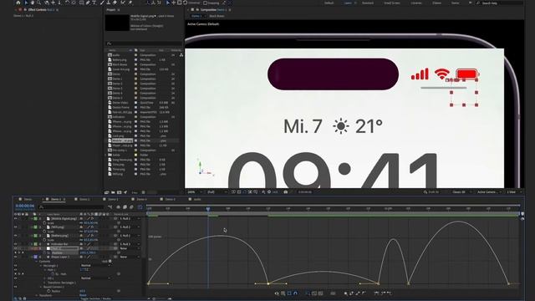Open the Classic 3D renderer dropdown
The image size is (535, 301).
461,192
